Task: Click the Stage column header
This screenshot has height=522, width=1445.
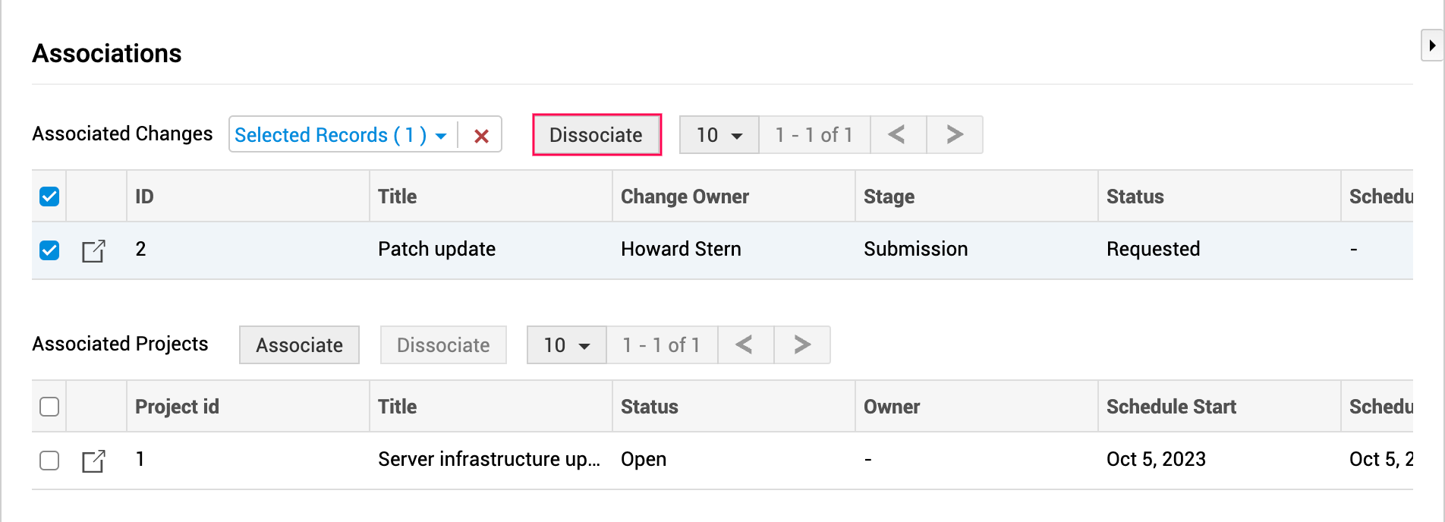Action: point(889,197)
